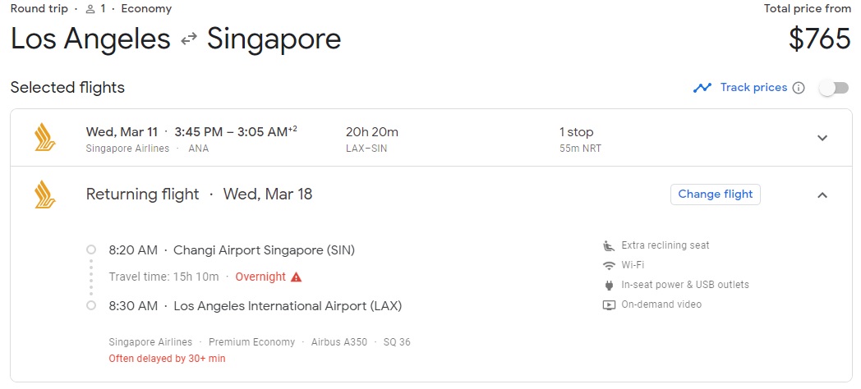Image resolution: width=861 pixels, height=389 pixels.
Task: Enable the Track prices toggle
Action: pos(834,88)
